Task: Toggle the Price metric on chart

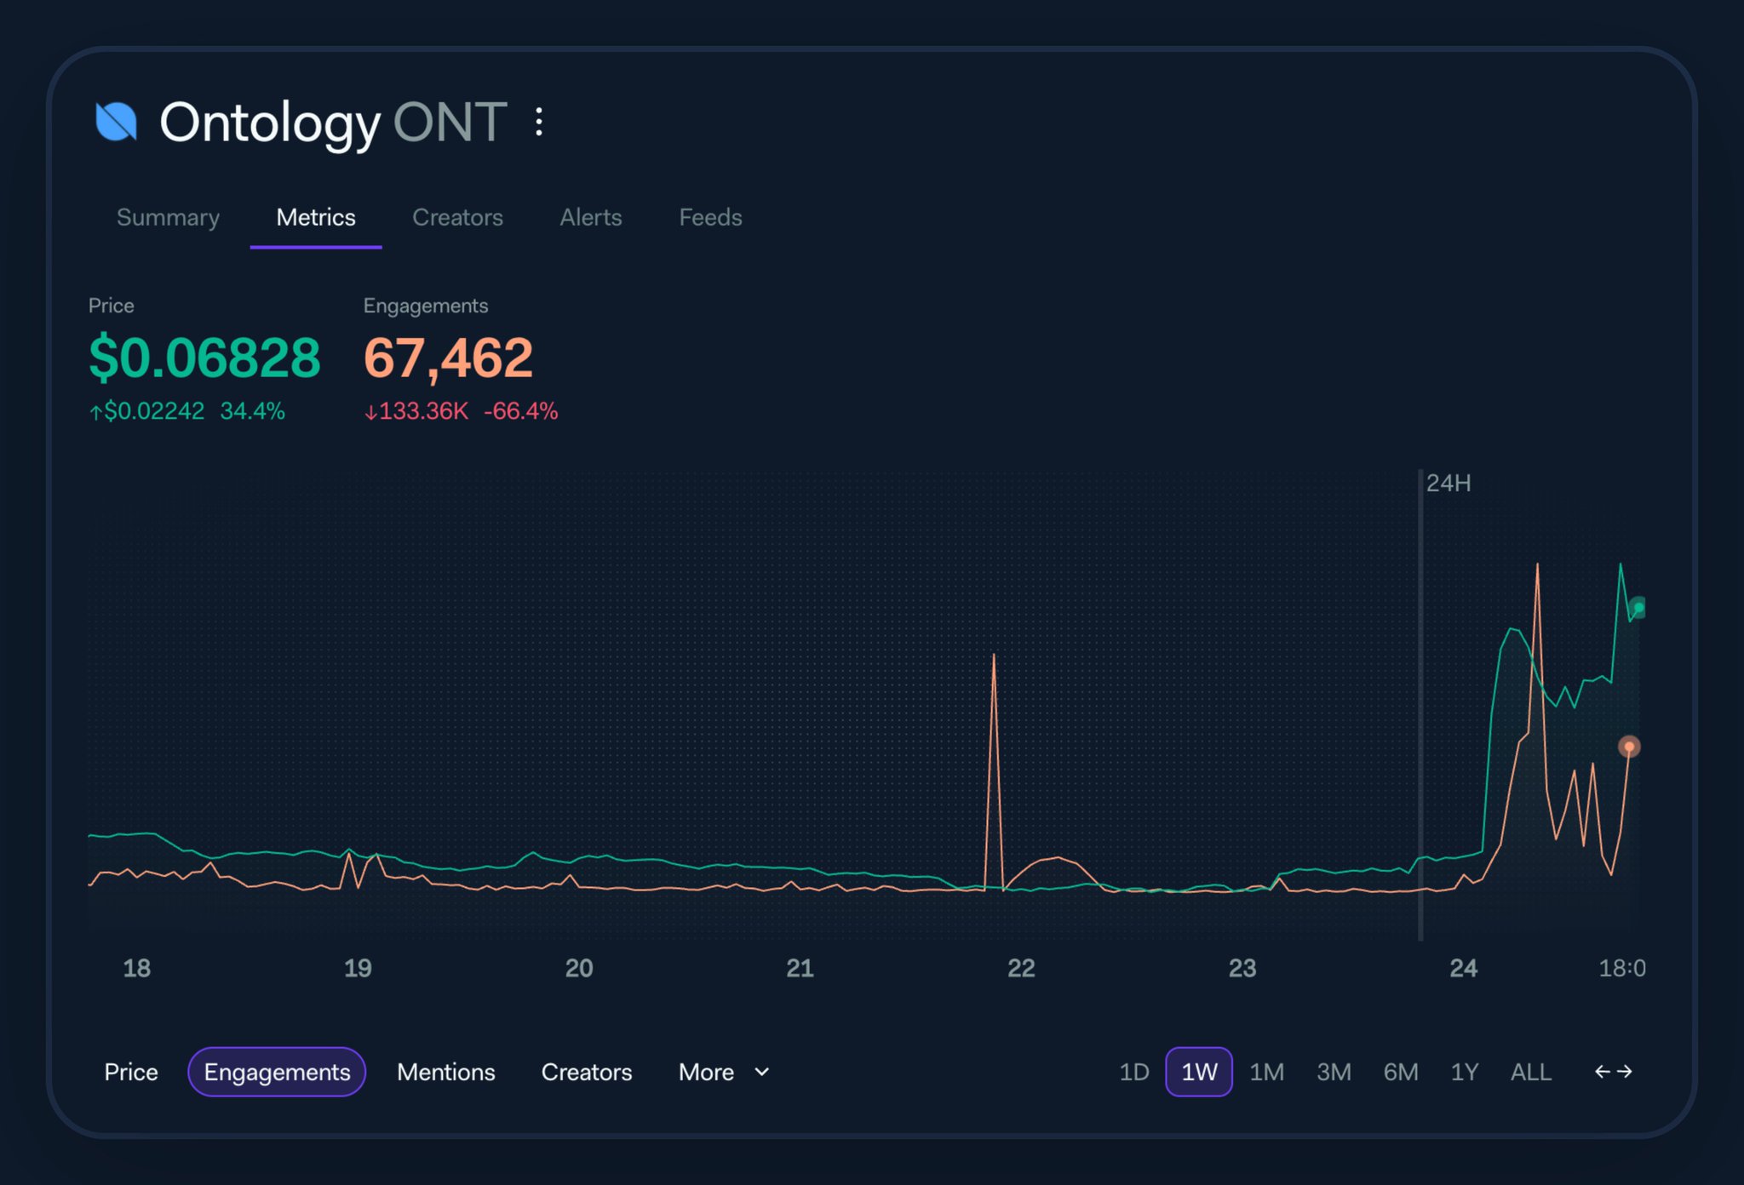Action: click(131, 1072)
